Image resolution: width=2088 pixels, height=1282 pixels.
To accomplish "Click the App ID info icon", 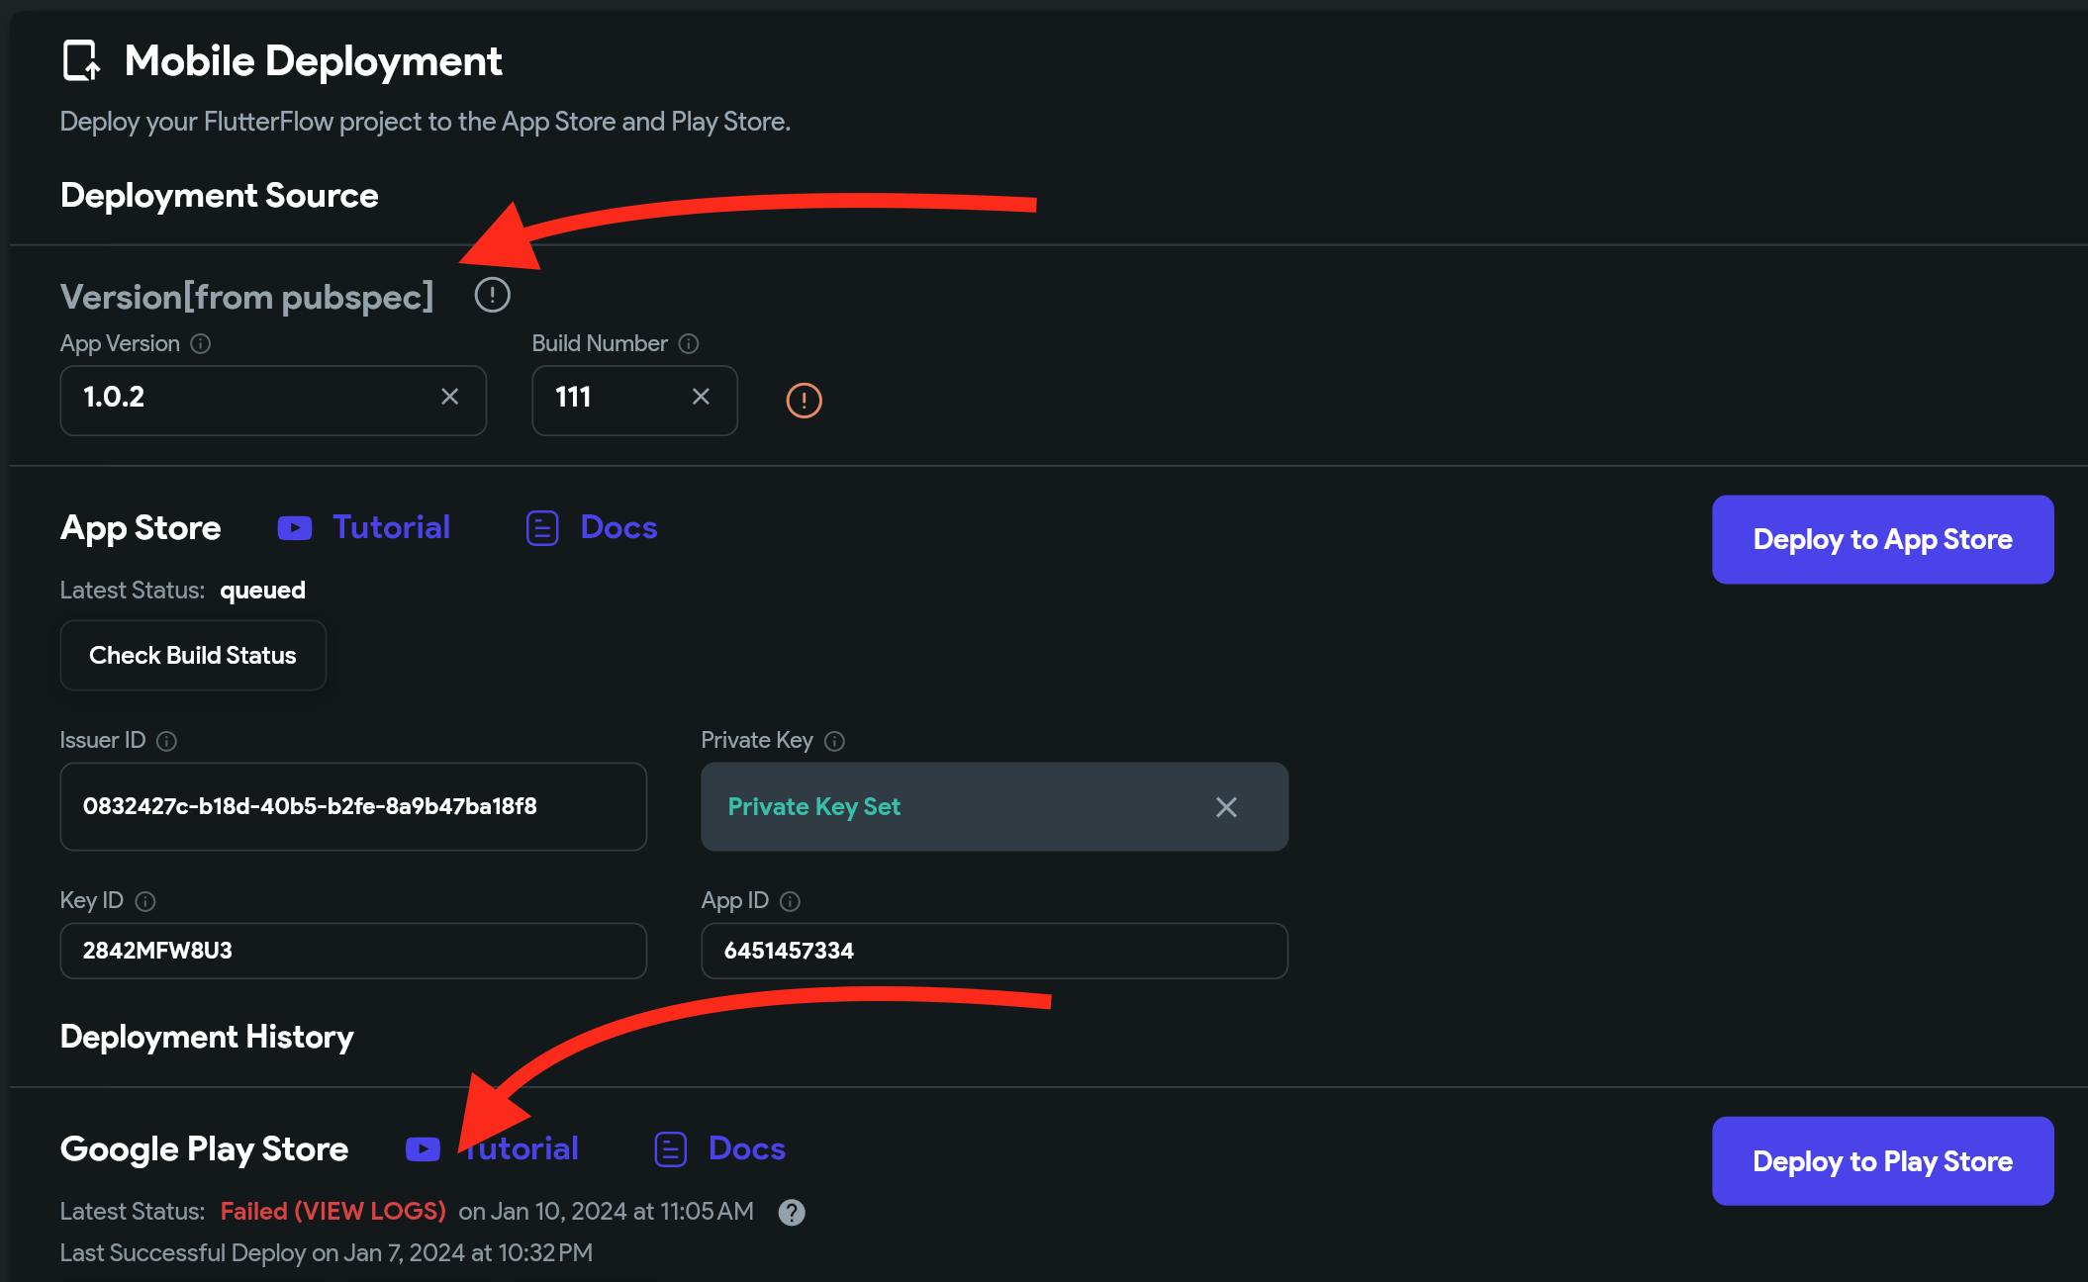I will tap(790, 901).
